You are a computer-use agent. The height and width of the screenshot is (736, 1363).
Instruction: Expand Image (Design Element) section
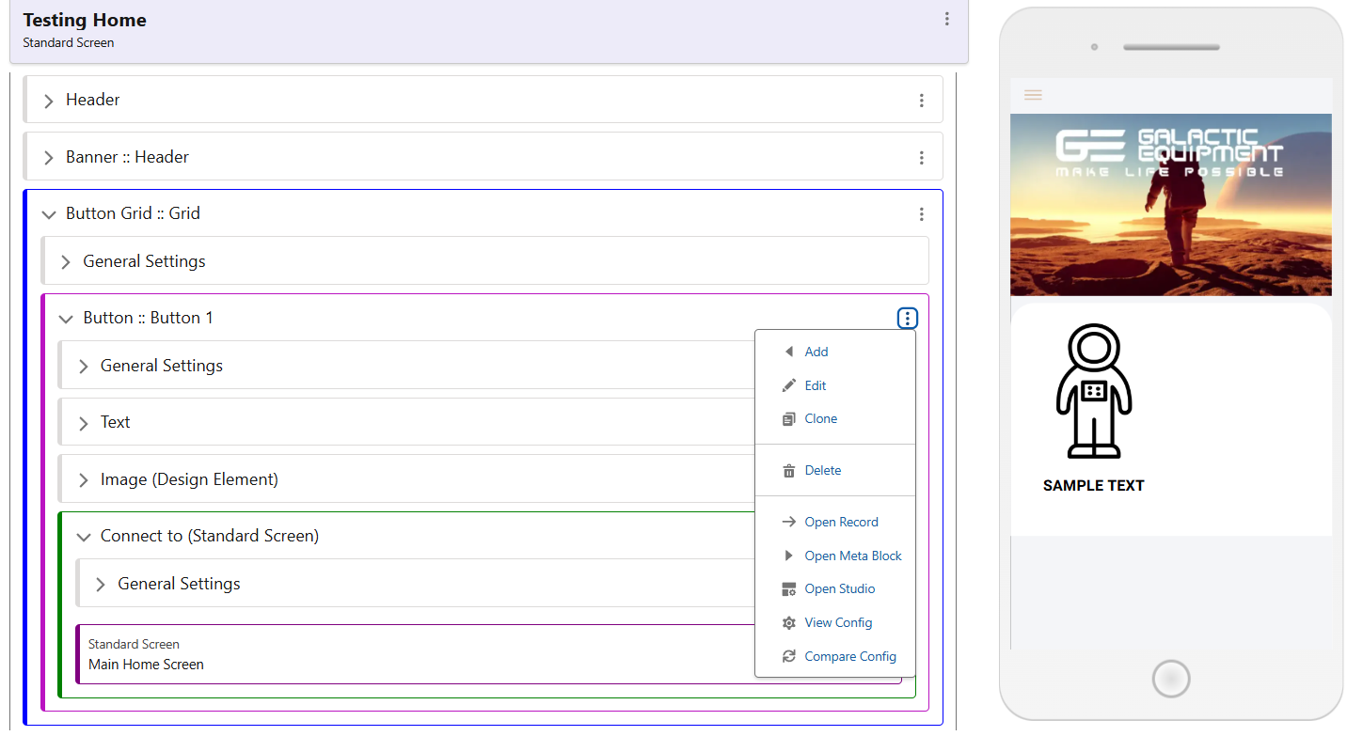tap(84, 480)
